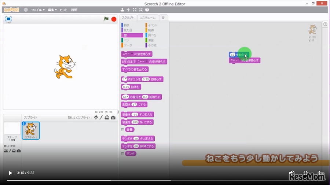Select the Shrink sprite tool
This screenshot has height=185, width=330.
click(141, 10)
